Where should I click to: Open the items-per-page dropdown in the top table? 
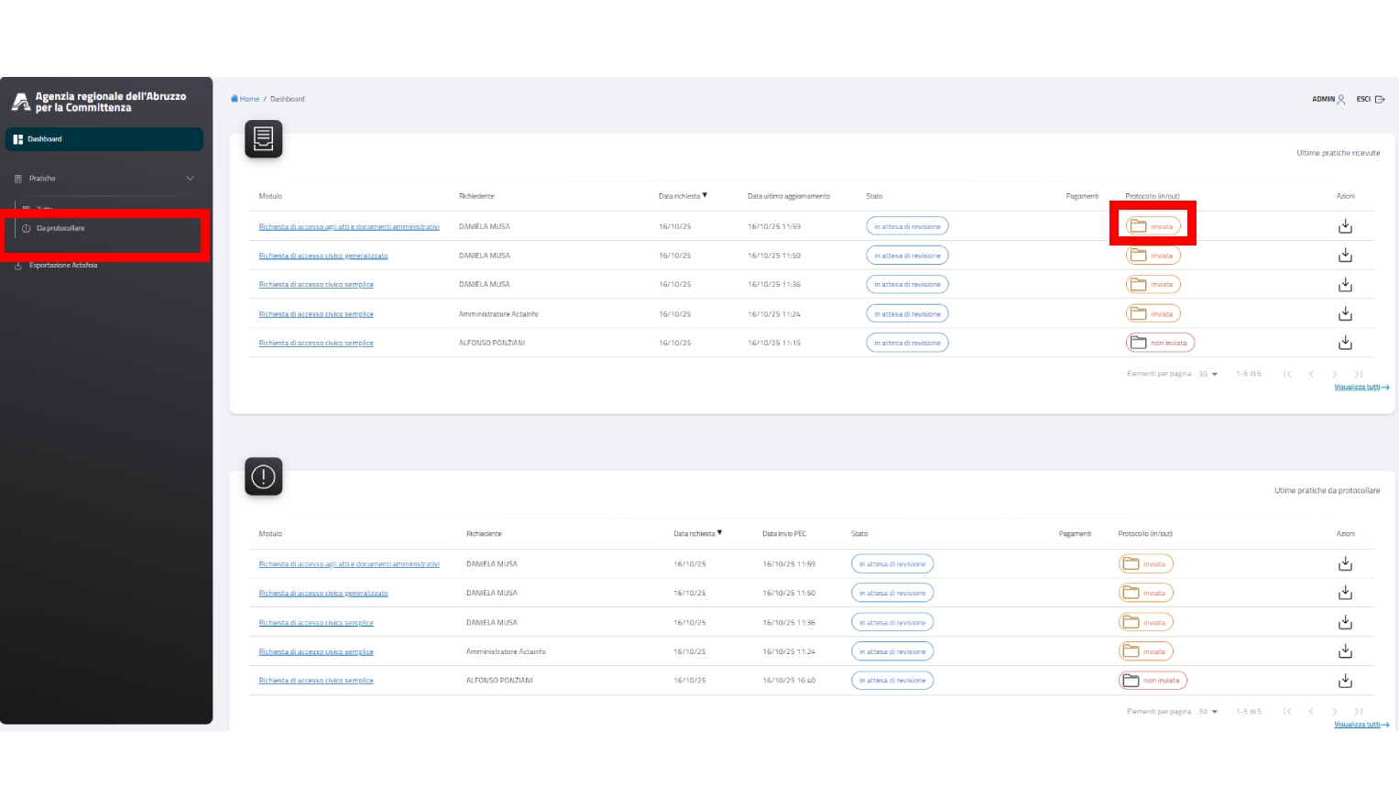[1208, 374]
